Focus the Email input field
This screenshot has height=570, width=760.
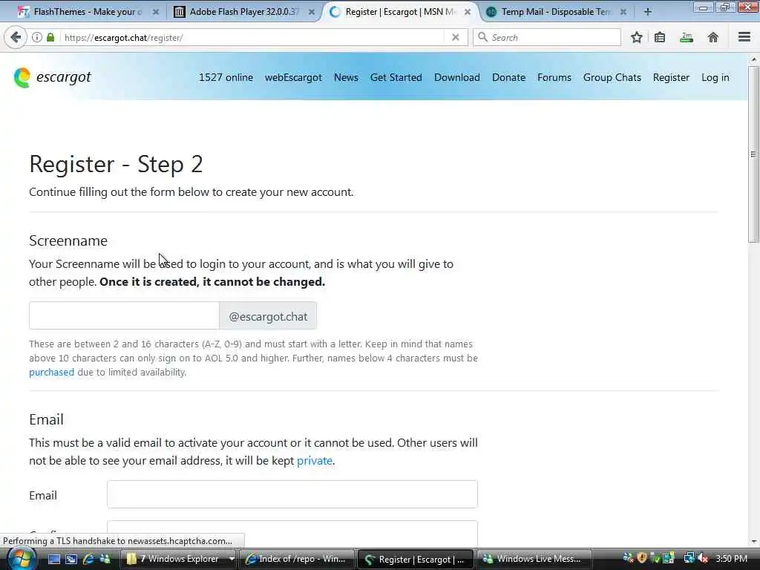292,494
